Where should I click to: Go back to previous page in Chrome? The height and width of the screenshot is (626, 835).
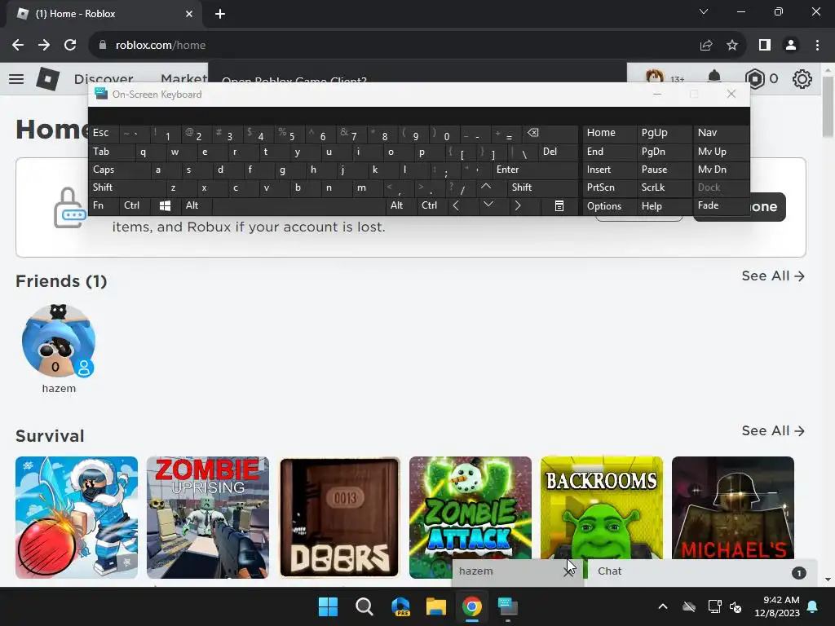(x=18, y=45)
